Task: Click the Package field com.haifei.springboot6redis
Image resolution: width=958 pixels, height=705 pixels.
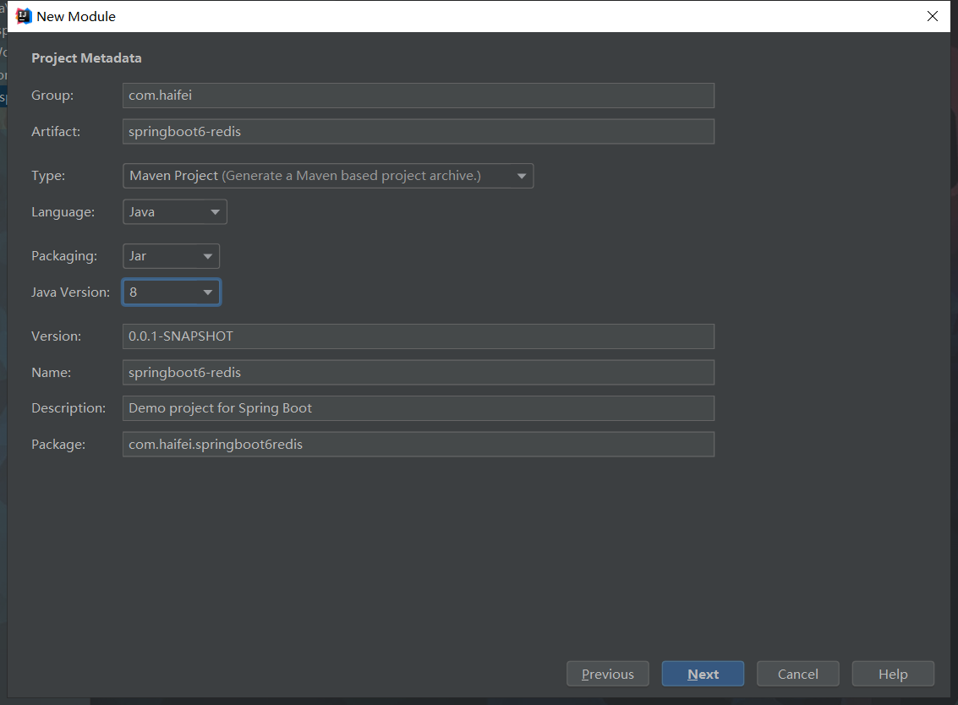Action: tap(418, 444)
